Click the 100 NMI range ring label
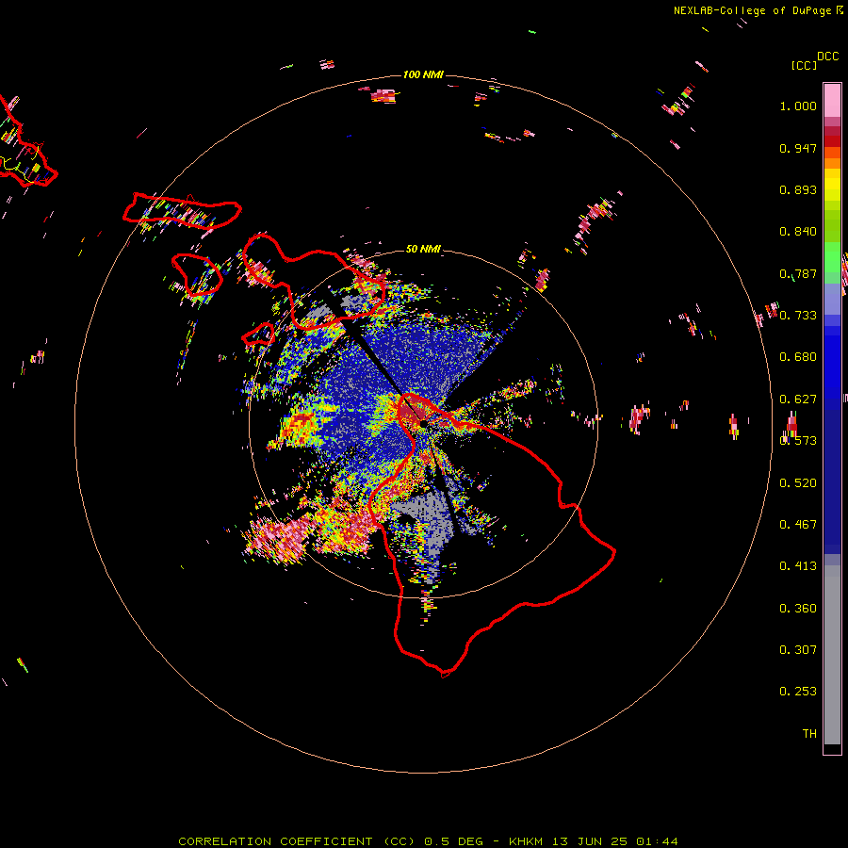 click(423, 74)
